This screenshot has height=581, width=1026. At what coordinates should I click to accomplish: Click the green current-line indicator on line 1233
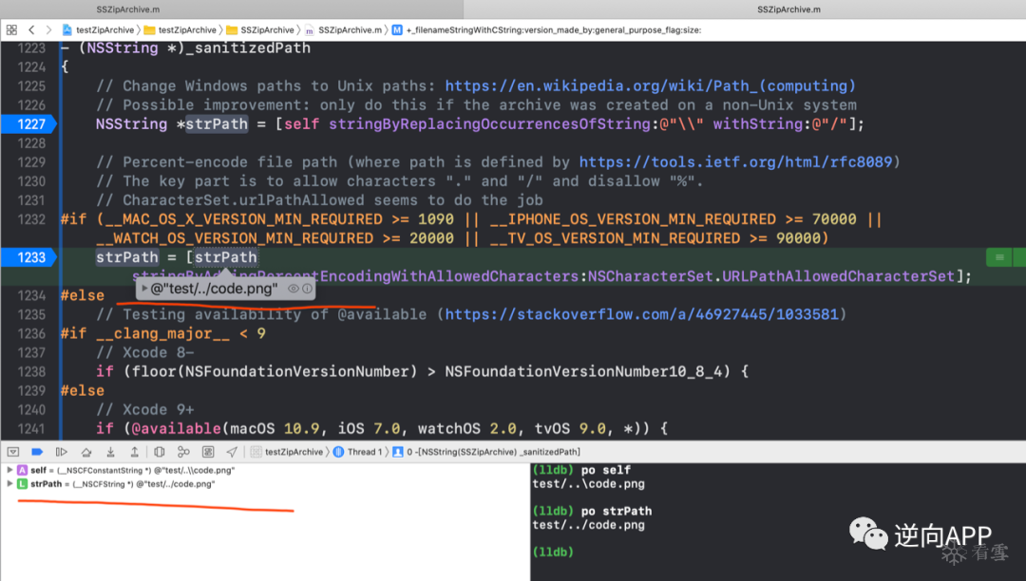(999, 257)
